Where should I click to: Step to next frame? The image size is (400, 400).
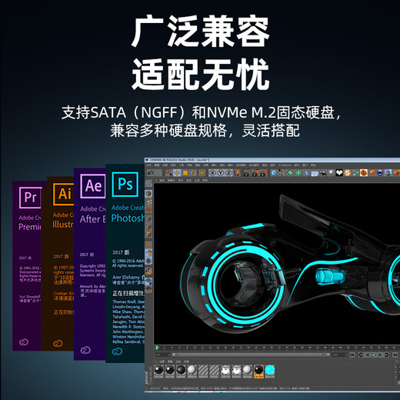(x=380, y=355)
